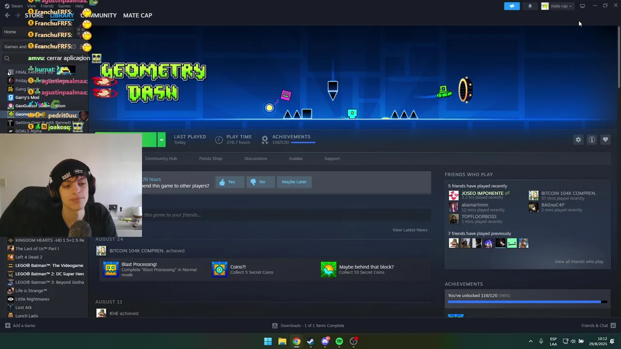Open the announcements megaphone button
Image resolution: width=621 pixels, height=349 pixels.
512,6
